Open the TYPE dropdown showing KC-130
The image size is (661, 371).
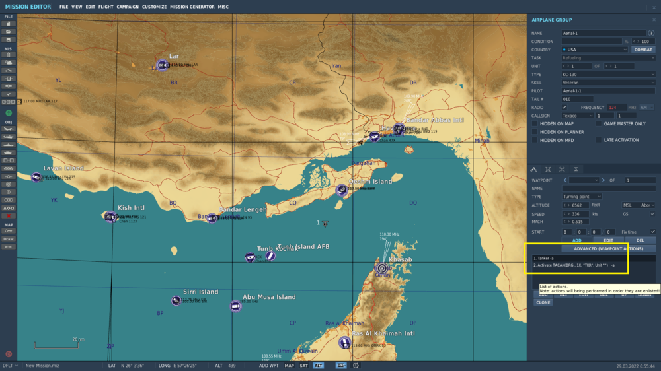click(608, 74)
